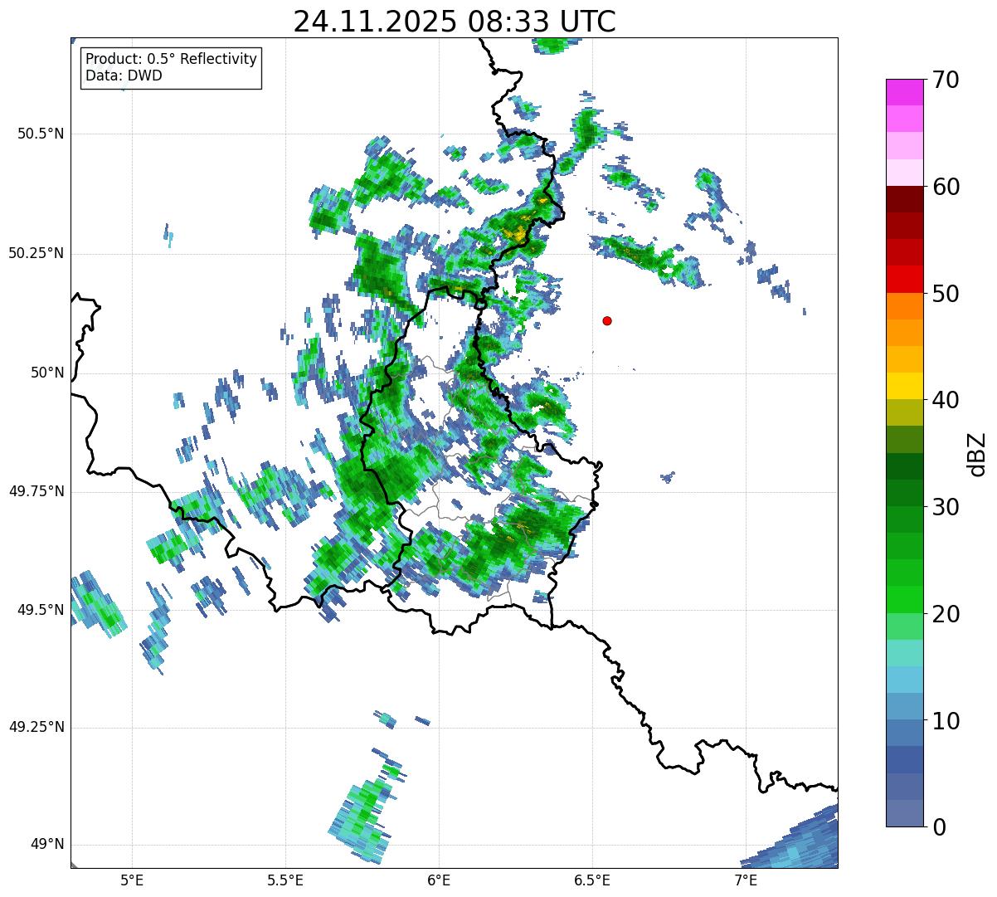The width and height of the screenshot is (997, 897).
Task: Pick the yellow swatch at 40 dBZ
Action: tap(904, 386)
